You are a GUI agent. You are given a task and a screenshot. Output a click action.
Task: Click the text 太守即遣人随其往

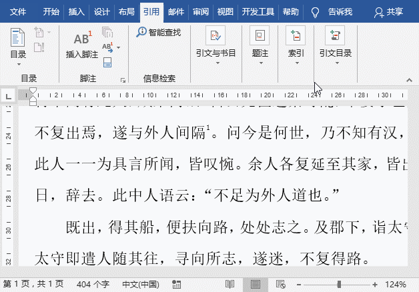96,259
